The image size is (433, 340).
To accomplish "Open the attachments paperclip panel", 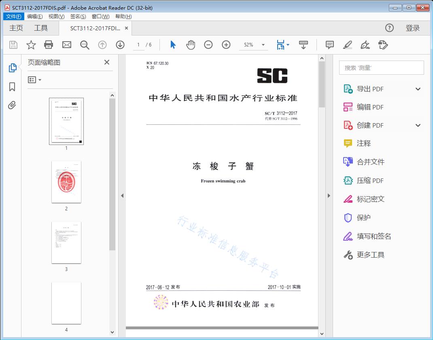I will point(12,105).
